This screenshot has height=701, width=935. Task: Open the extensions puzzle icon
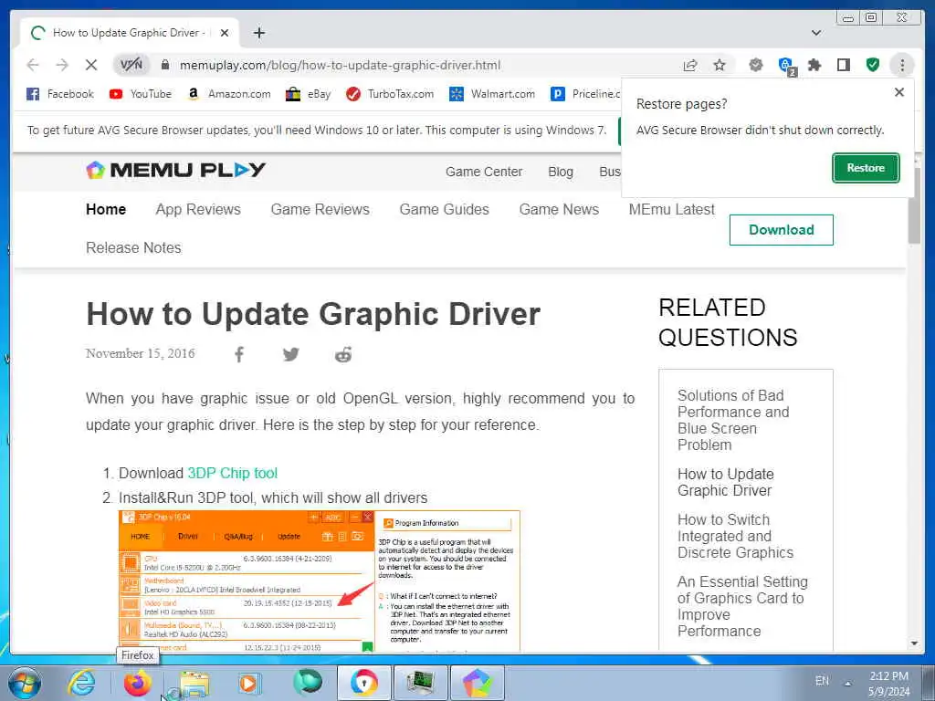pyautogui.click(x=814, y=65)
